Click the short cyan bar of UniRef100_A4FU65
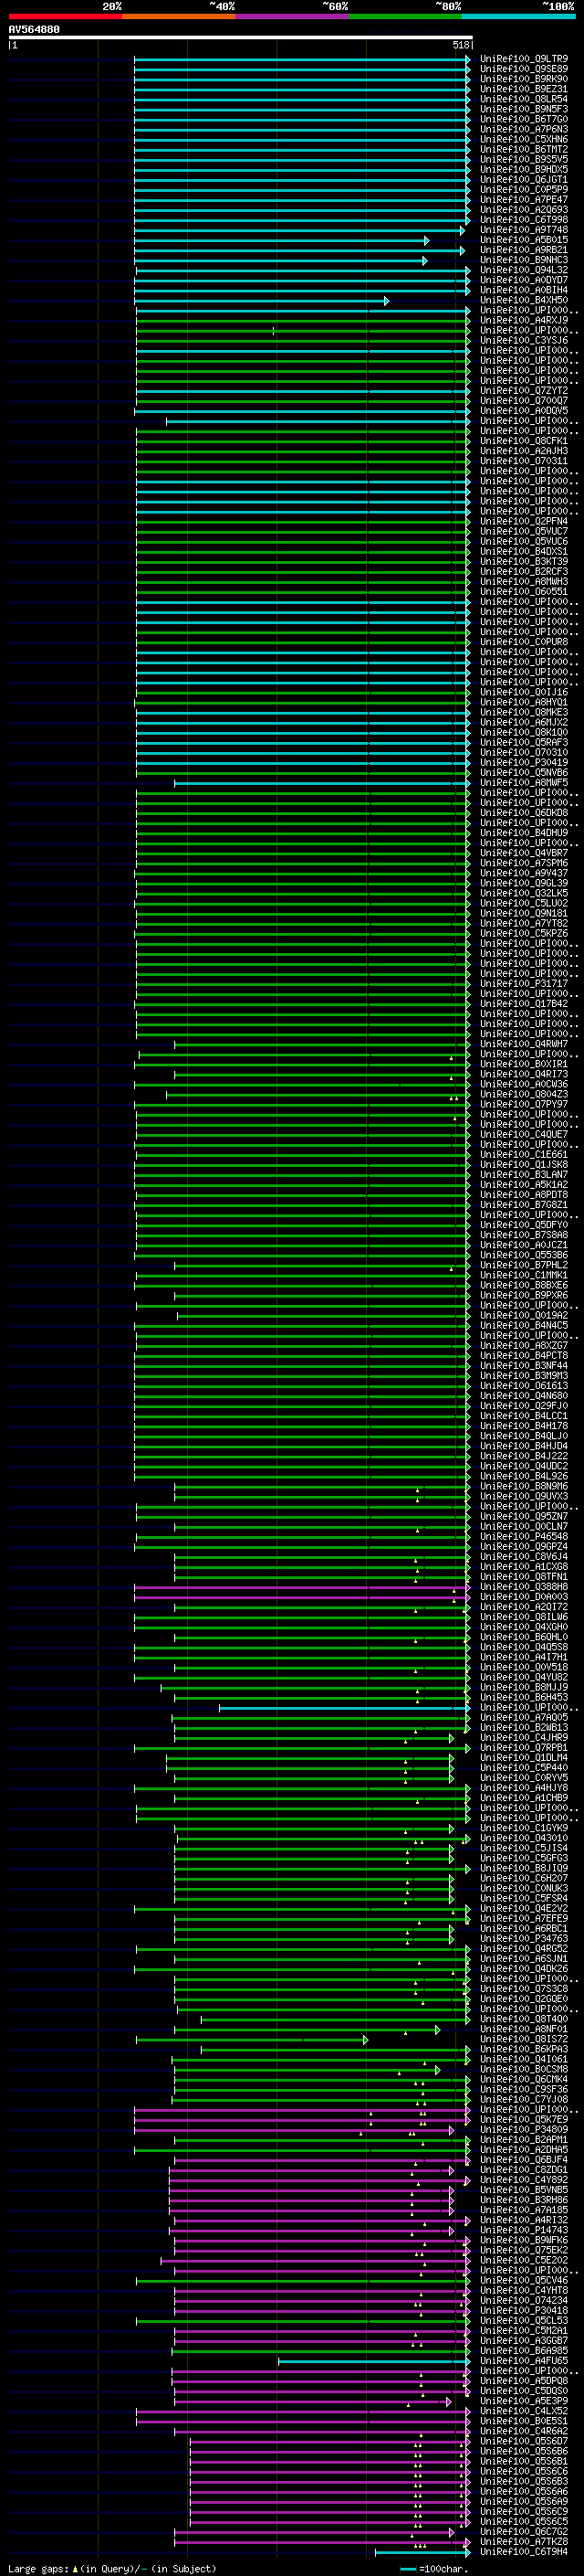Image resolution: width=584 pixels, height=2576 pixels. (374, 2362)
